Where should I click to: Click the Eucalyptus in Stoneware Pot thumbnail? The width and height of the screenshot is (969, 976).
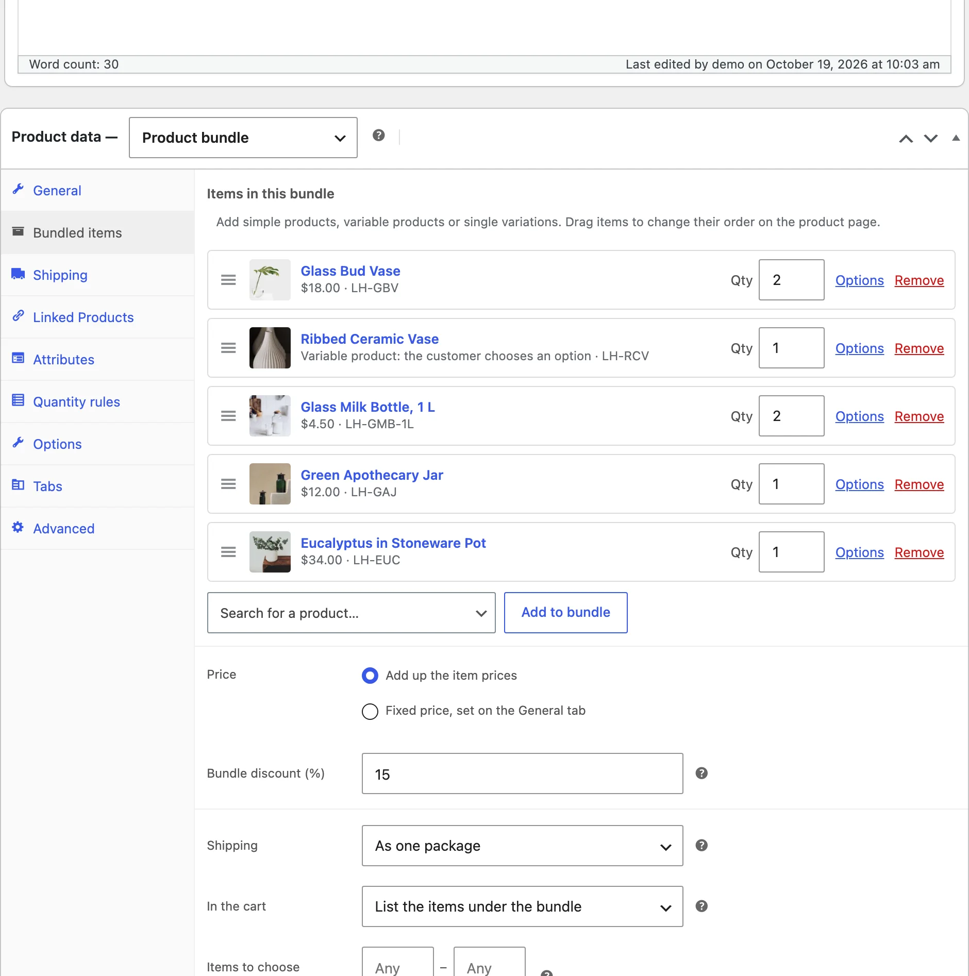270,552
